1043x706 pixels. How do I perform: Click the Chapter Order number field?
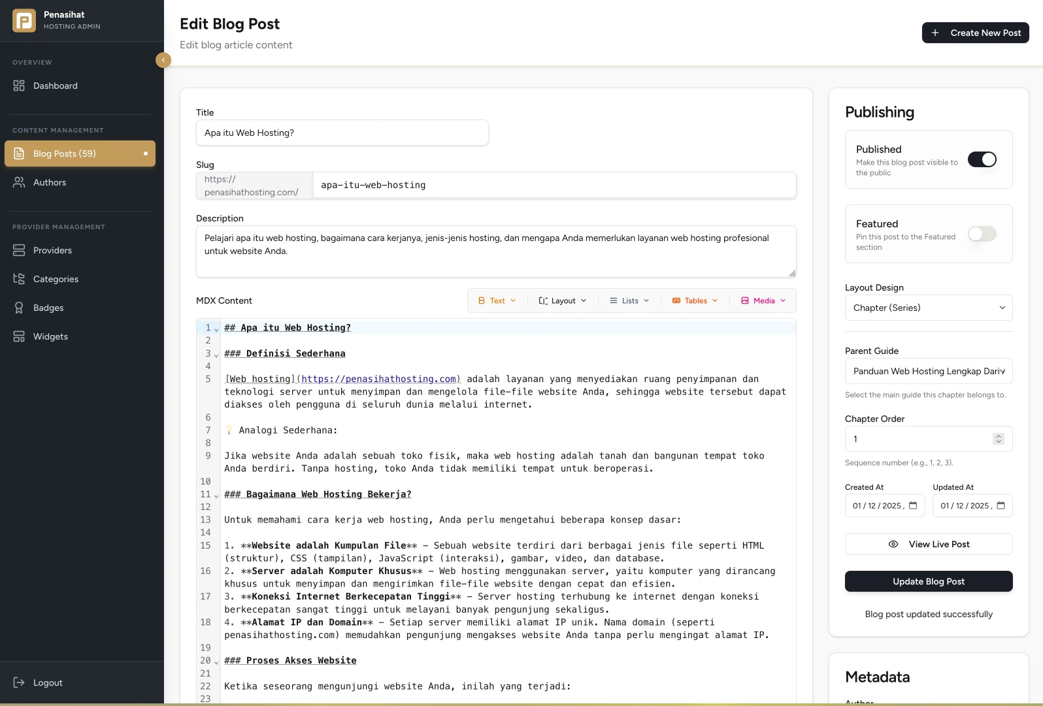[929, 439]
